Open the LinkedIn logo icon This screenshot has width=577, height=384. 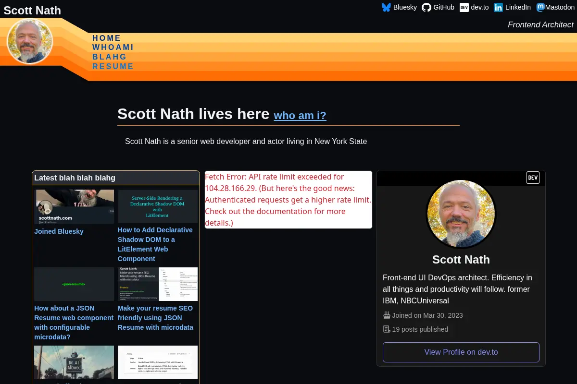click(499, 7)
